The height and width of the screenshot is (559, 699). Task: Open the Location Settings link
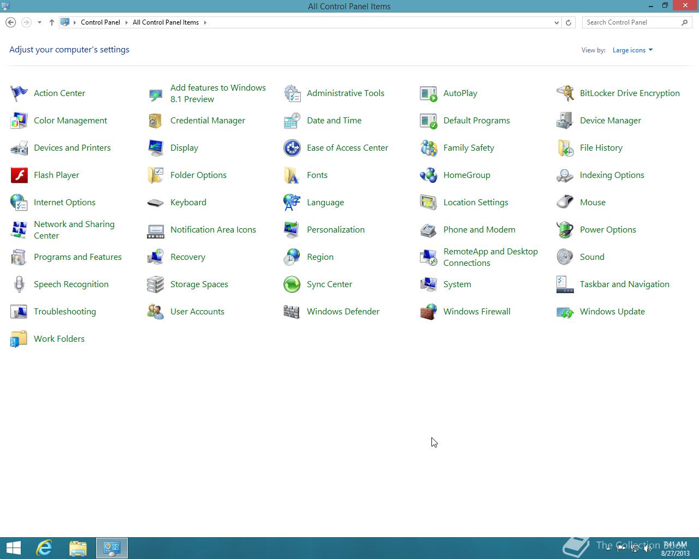pos(476,203)
